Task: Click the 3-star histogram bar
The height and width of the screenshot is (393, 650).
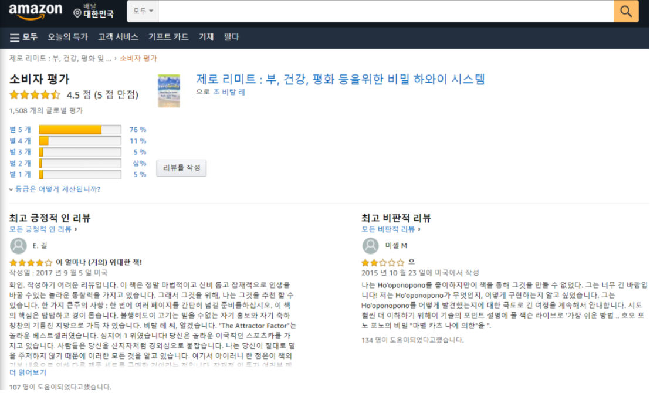Action: 80,152
